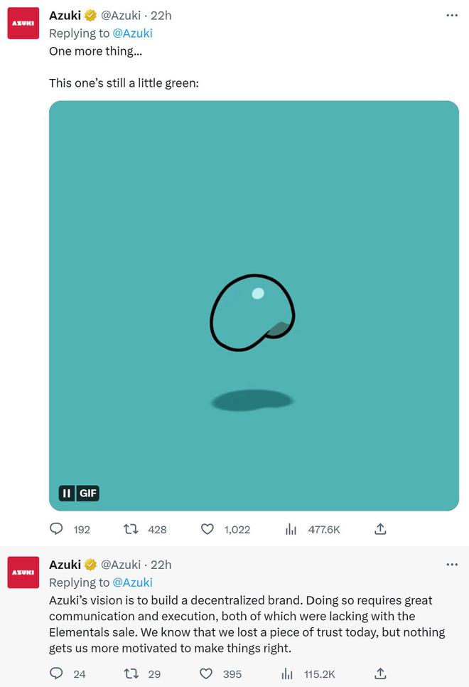The image size is (469, 687).
Task: Share the Elementals sale apology tweet
Action: pyautogui.click(x=381, y=673)
